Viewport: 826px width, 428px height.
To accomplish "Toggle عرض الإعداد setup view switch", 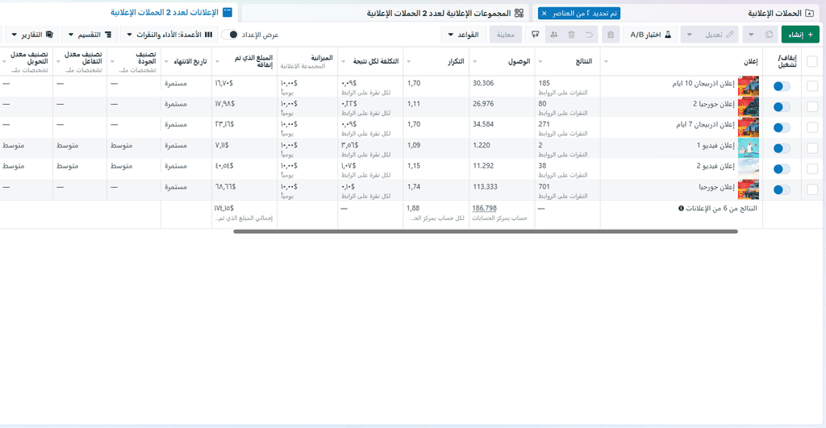I will tap(230, 35).
